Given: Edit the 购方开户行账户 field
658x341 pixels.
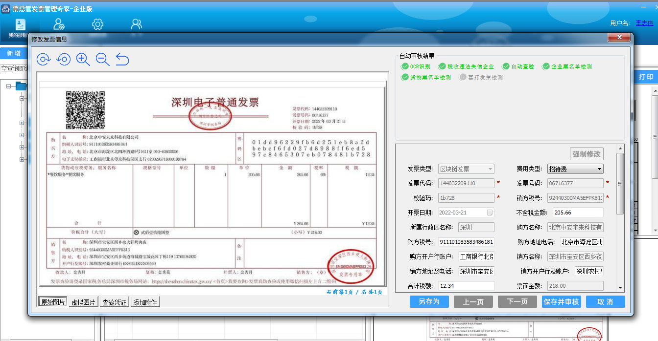Looking at the screenshot, I should coord(476,256).
